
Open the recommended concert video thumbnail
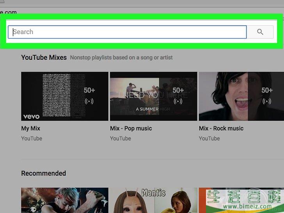pos(65,201)
